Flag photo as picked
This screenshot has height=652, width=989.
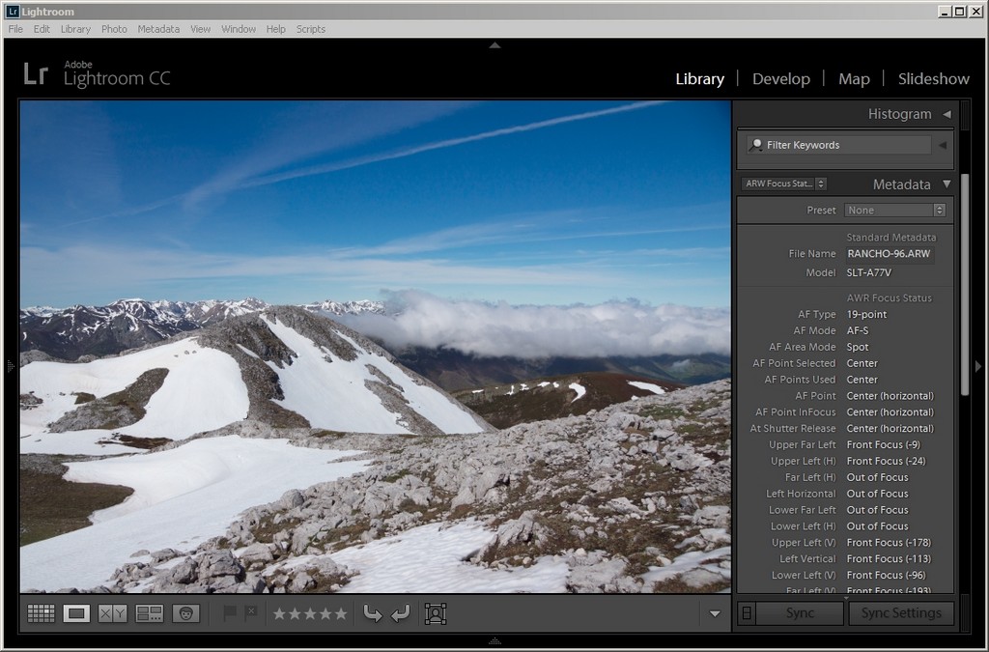(230, 613)
